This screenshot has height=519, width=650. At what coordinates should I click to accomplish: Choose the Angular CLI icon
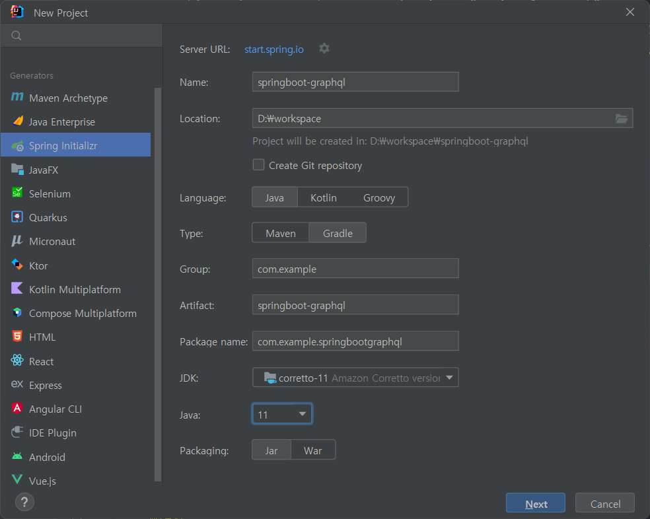pyautogui.click(x=17, y=408)
